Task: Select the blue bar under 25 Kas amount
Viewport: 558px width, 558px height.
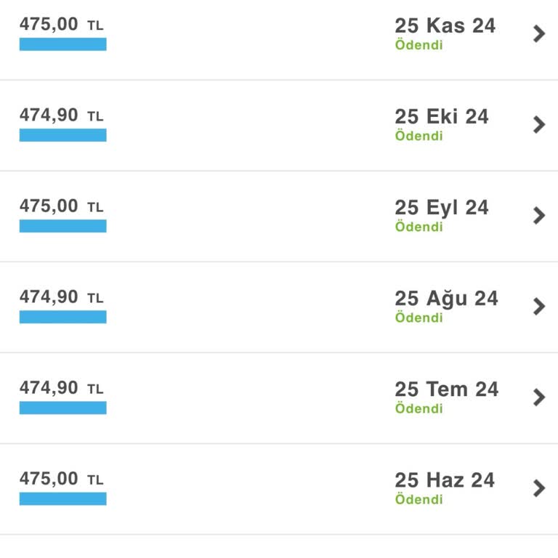Action: pyautogui.click(x=62, y=44)
